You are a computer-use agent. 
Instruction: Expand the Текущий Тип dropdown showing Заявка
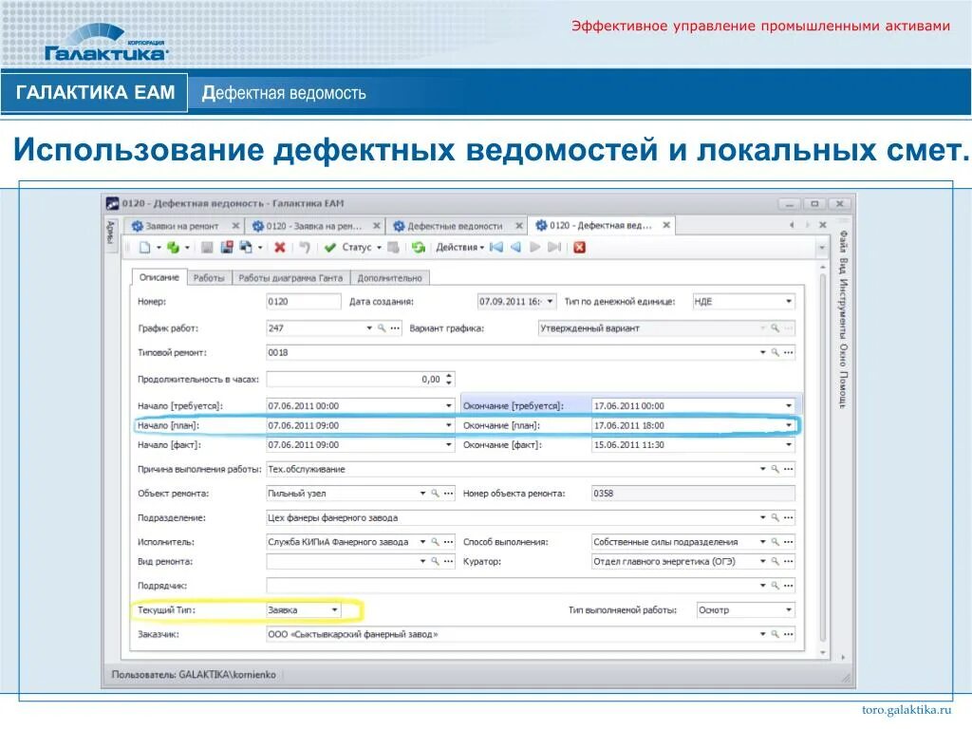334,608
